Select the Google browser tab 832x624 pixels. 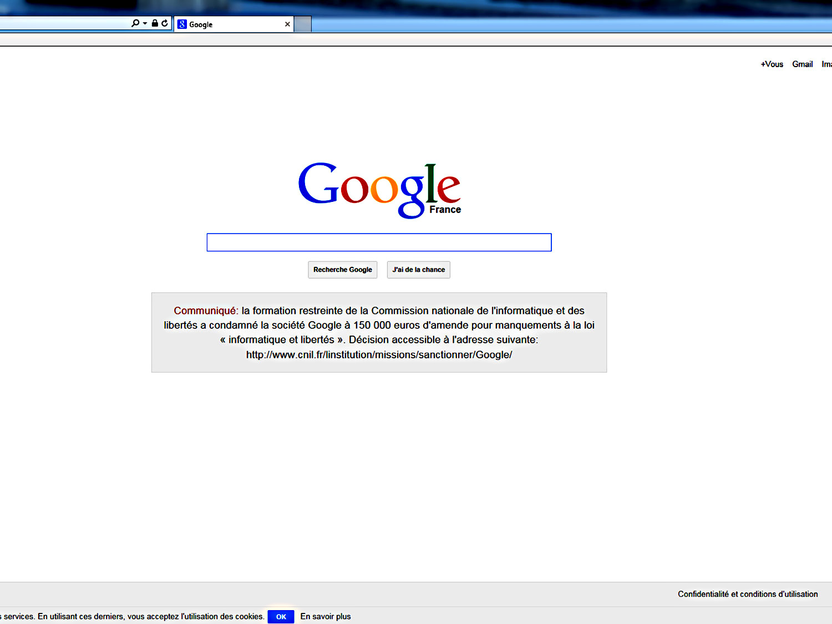tap(234, 24)
